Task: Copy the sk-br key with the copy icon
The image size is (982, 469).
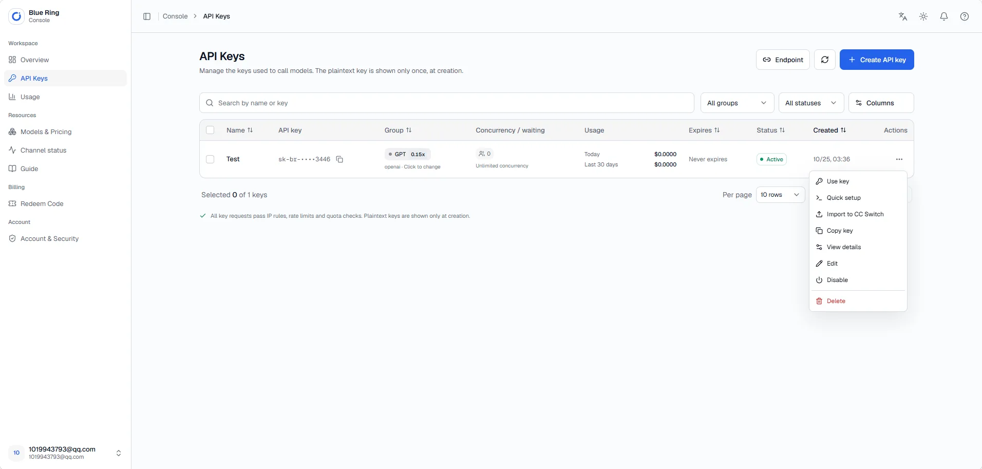Action: pyautogui.click(x=339, y=159)
